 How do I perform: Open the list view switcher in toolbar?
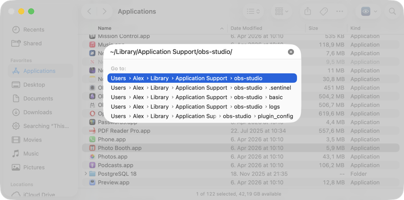click(254, 11)
